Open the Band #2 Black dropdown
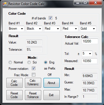 [34, 29]
